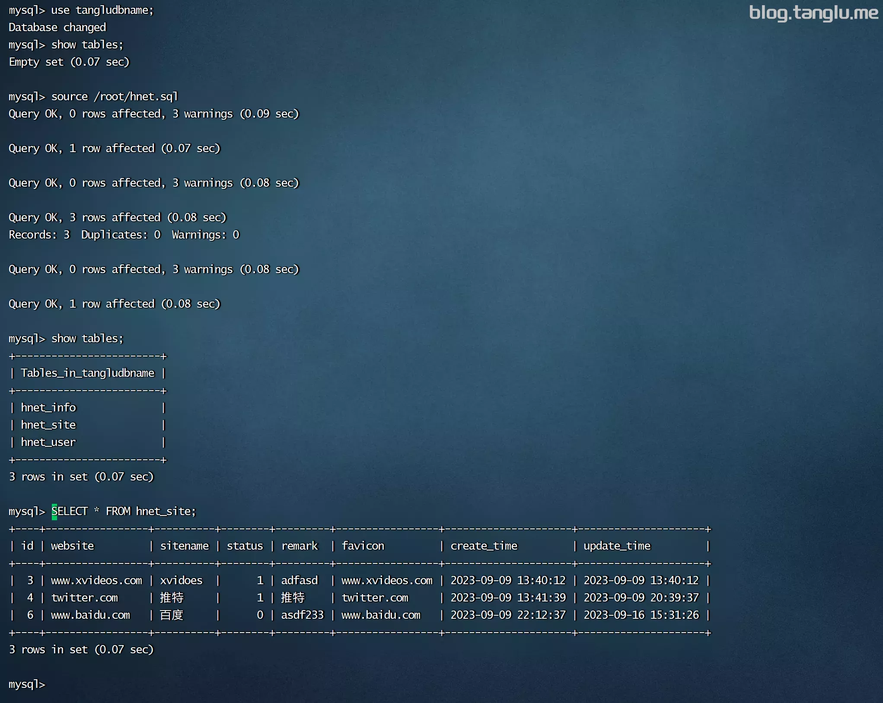This screenshot has width=883, height=703.
Task: Click the 'website' column header
Action: pyautogui.click(x=73, y=546)
